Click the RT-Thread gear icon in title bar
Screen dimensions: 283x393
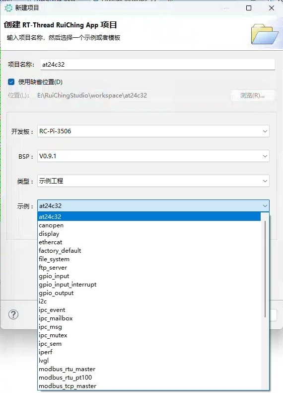click(8, 8)
